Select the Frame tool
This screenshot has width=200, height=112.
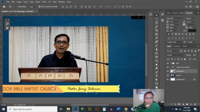pos(157,34)
